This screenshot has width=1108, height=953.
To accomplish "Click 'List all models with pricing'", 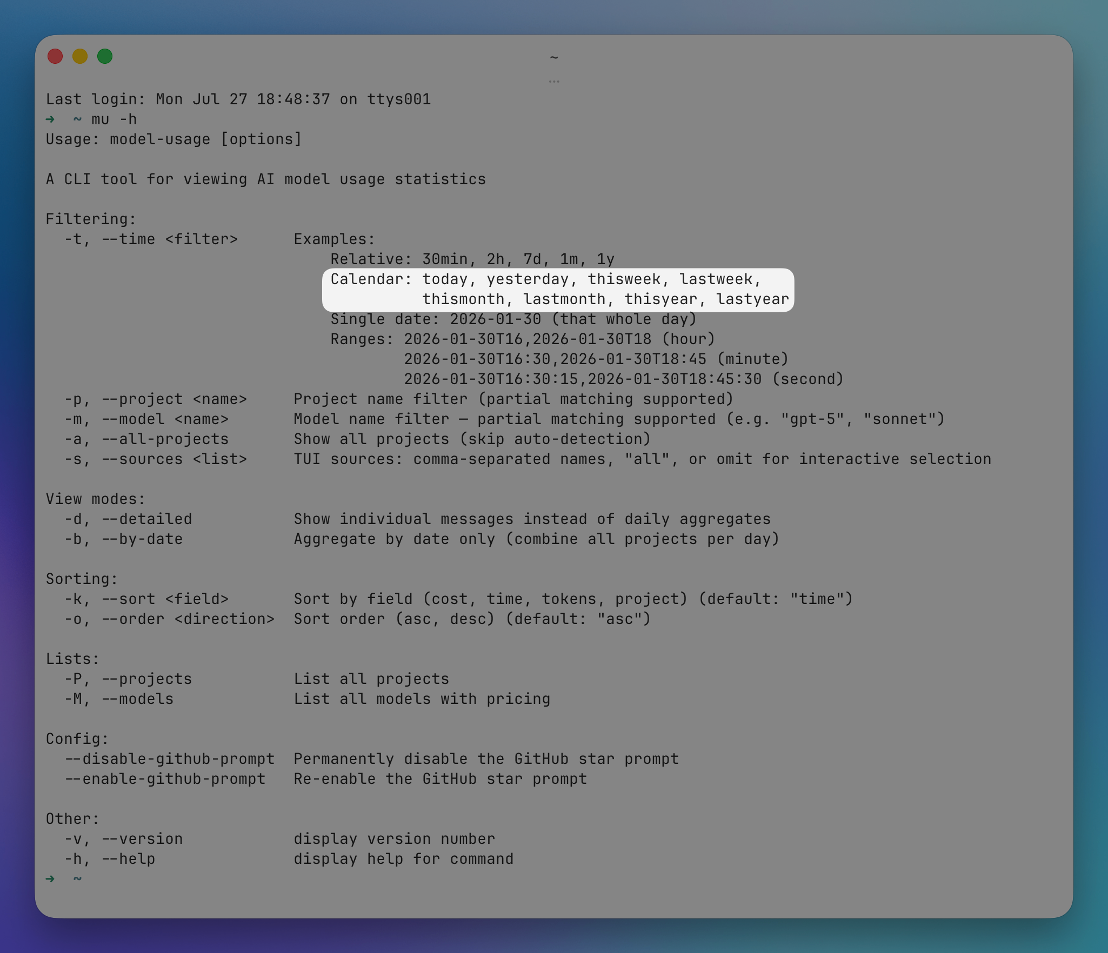I will click(422, 699).
